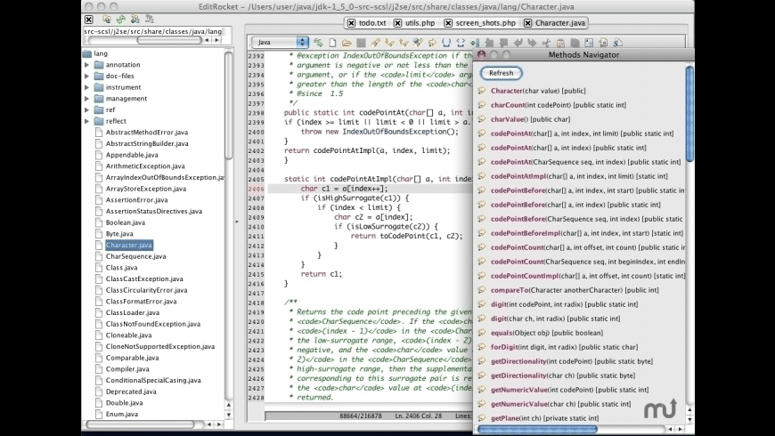Click the lang folder icon at the tree root

click(x=87, y=53)
